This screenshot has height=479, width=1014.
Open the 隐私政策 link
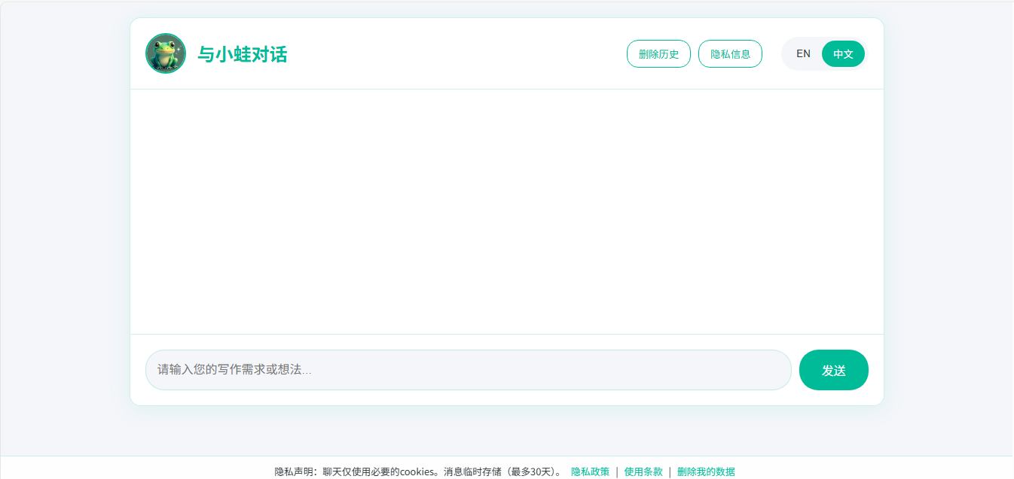[x=590, y=472]
